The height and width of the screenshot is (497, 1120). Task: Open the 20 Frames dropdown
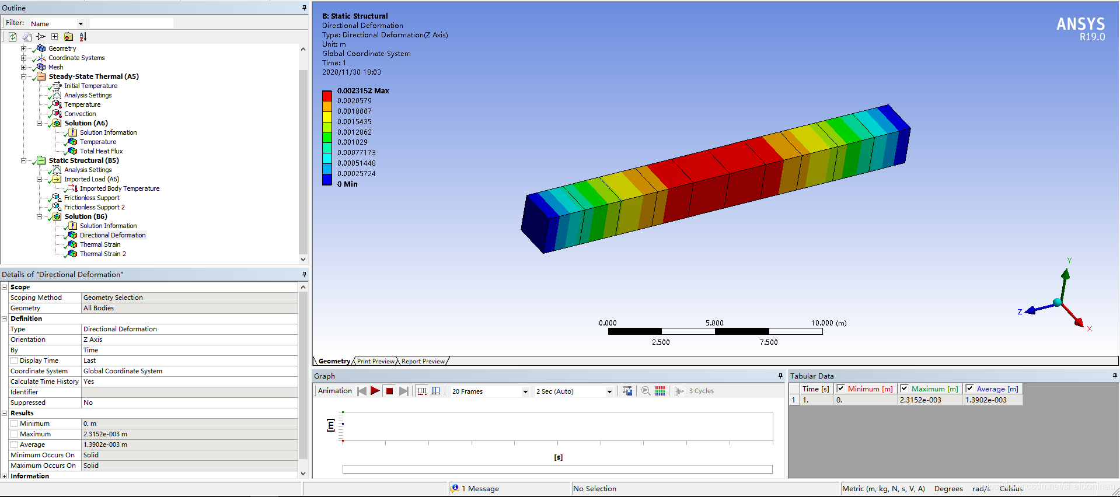[525, 391]
